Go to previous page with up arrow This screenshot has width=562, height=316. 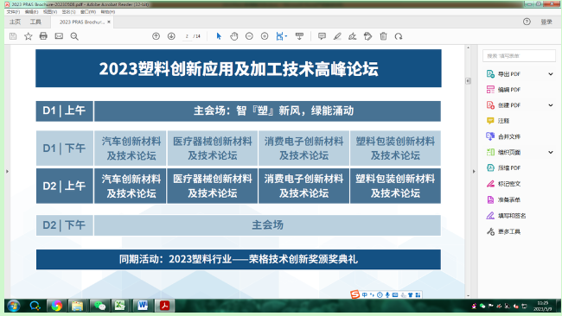pyautogui.click(x=156, y=36)
